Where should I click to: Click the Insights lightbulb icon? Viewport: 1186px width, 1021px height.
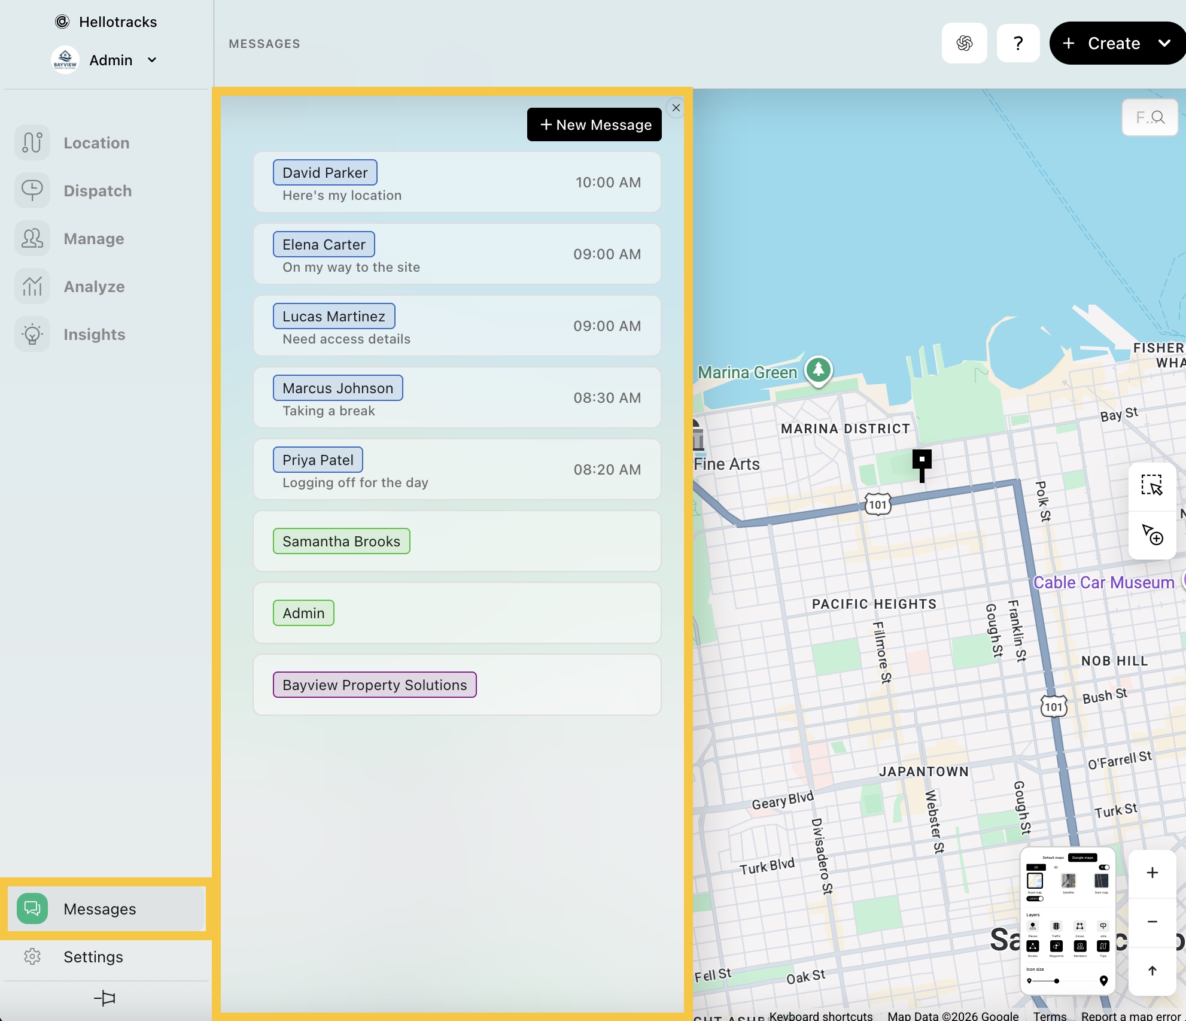pos(32,335)
